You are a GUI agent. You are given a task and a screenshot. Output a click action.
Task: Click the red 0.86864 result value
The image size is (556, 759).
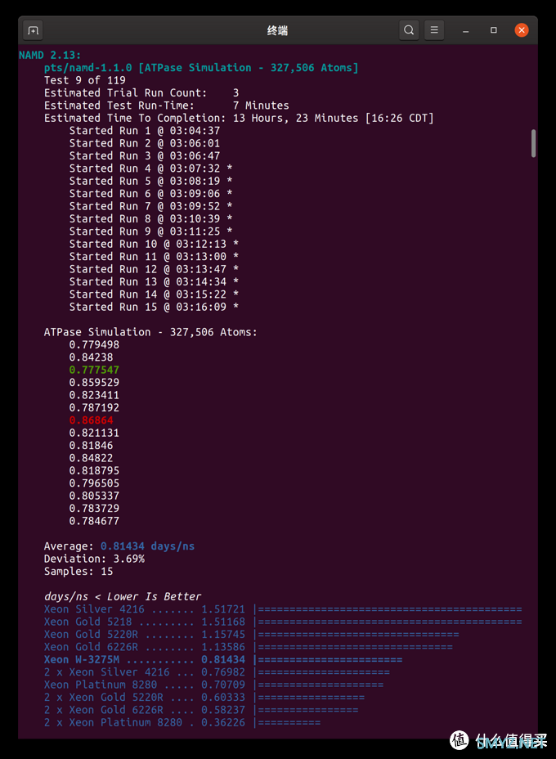91,420
